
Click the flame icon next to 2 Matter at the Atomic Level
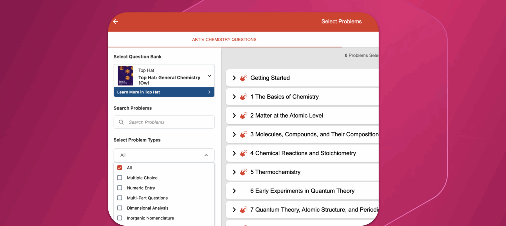tap(243, 116)
